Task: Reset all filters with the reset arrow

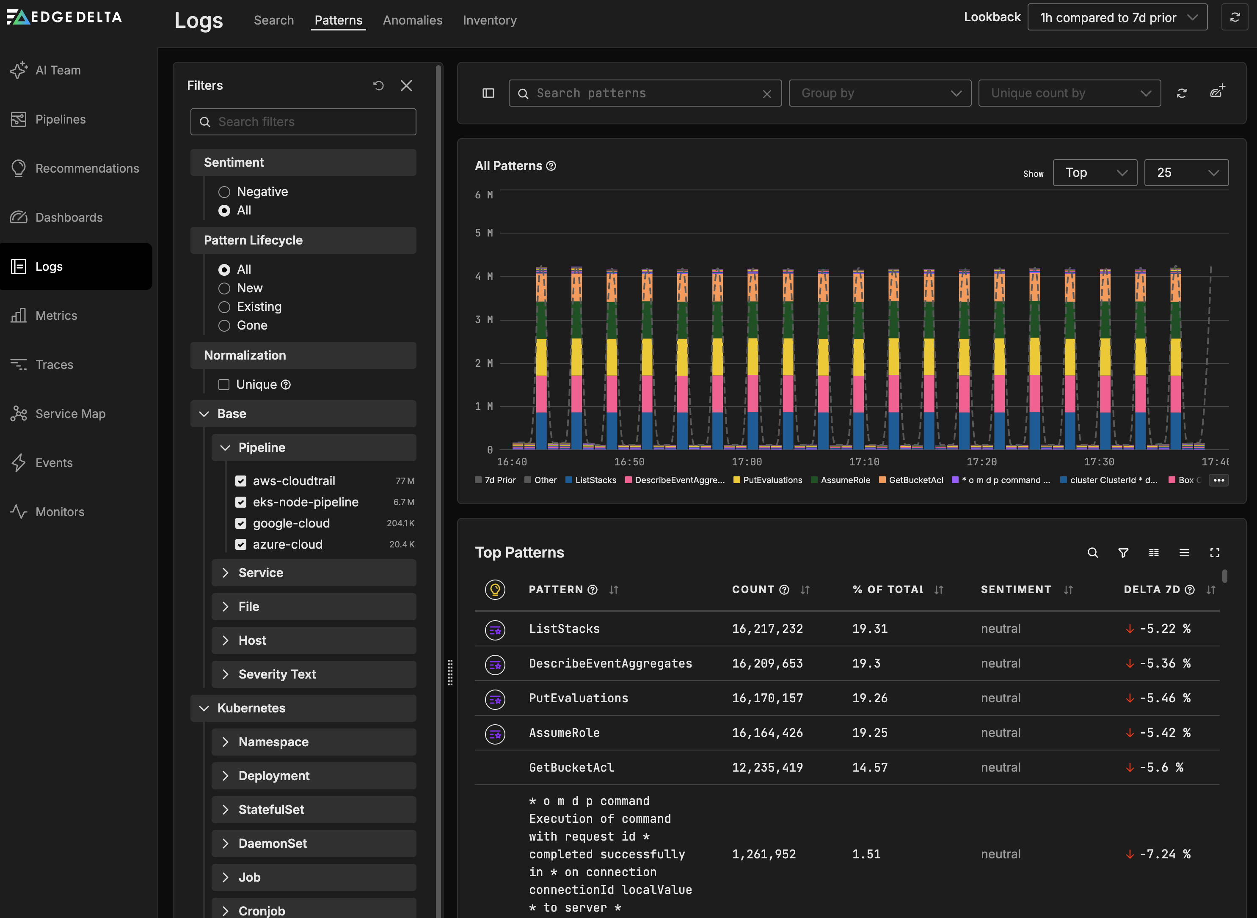Action: tap(379, 85)
